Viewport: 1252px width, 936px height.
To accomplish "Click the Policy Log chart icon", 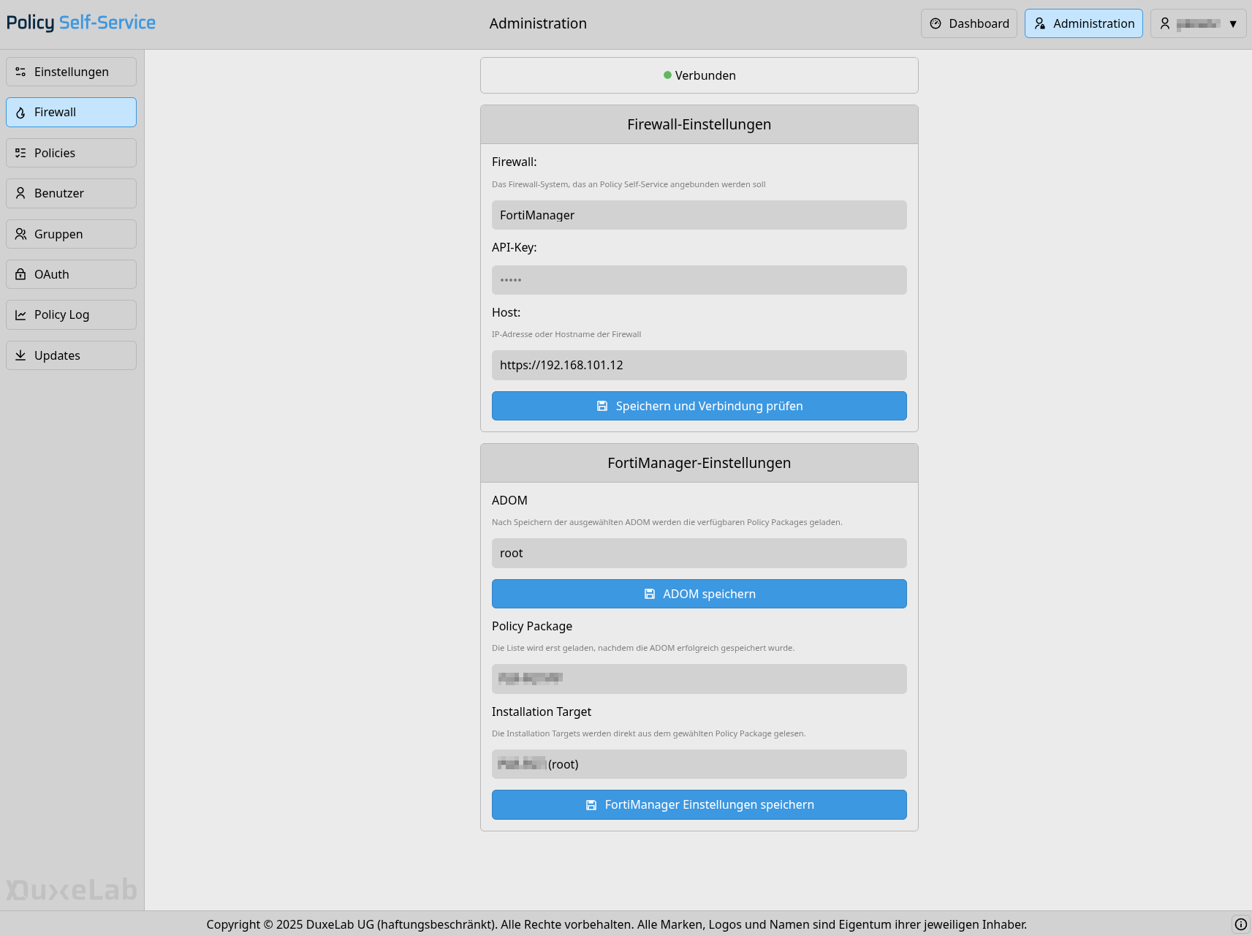I will coord(20,314).
